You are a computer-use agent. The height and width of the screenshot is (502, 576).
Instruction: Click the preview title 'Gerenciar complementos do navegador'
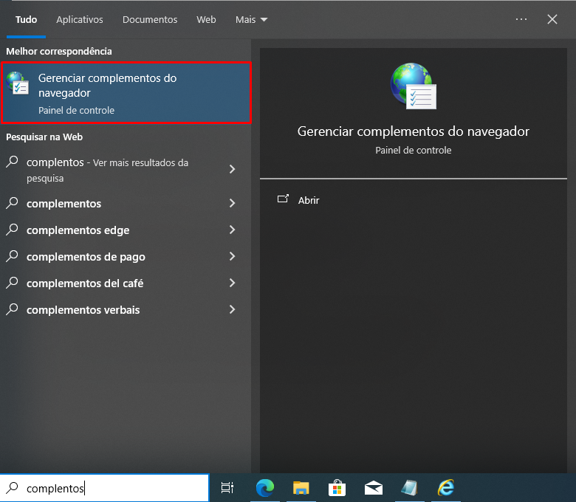tap(414, 131)
